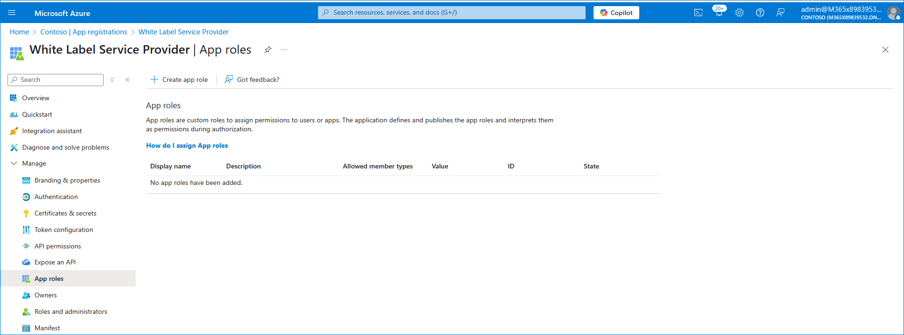Go to Expose an API
Screen dimensions: 904x335
click(55, 262)
